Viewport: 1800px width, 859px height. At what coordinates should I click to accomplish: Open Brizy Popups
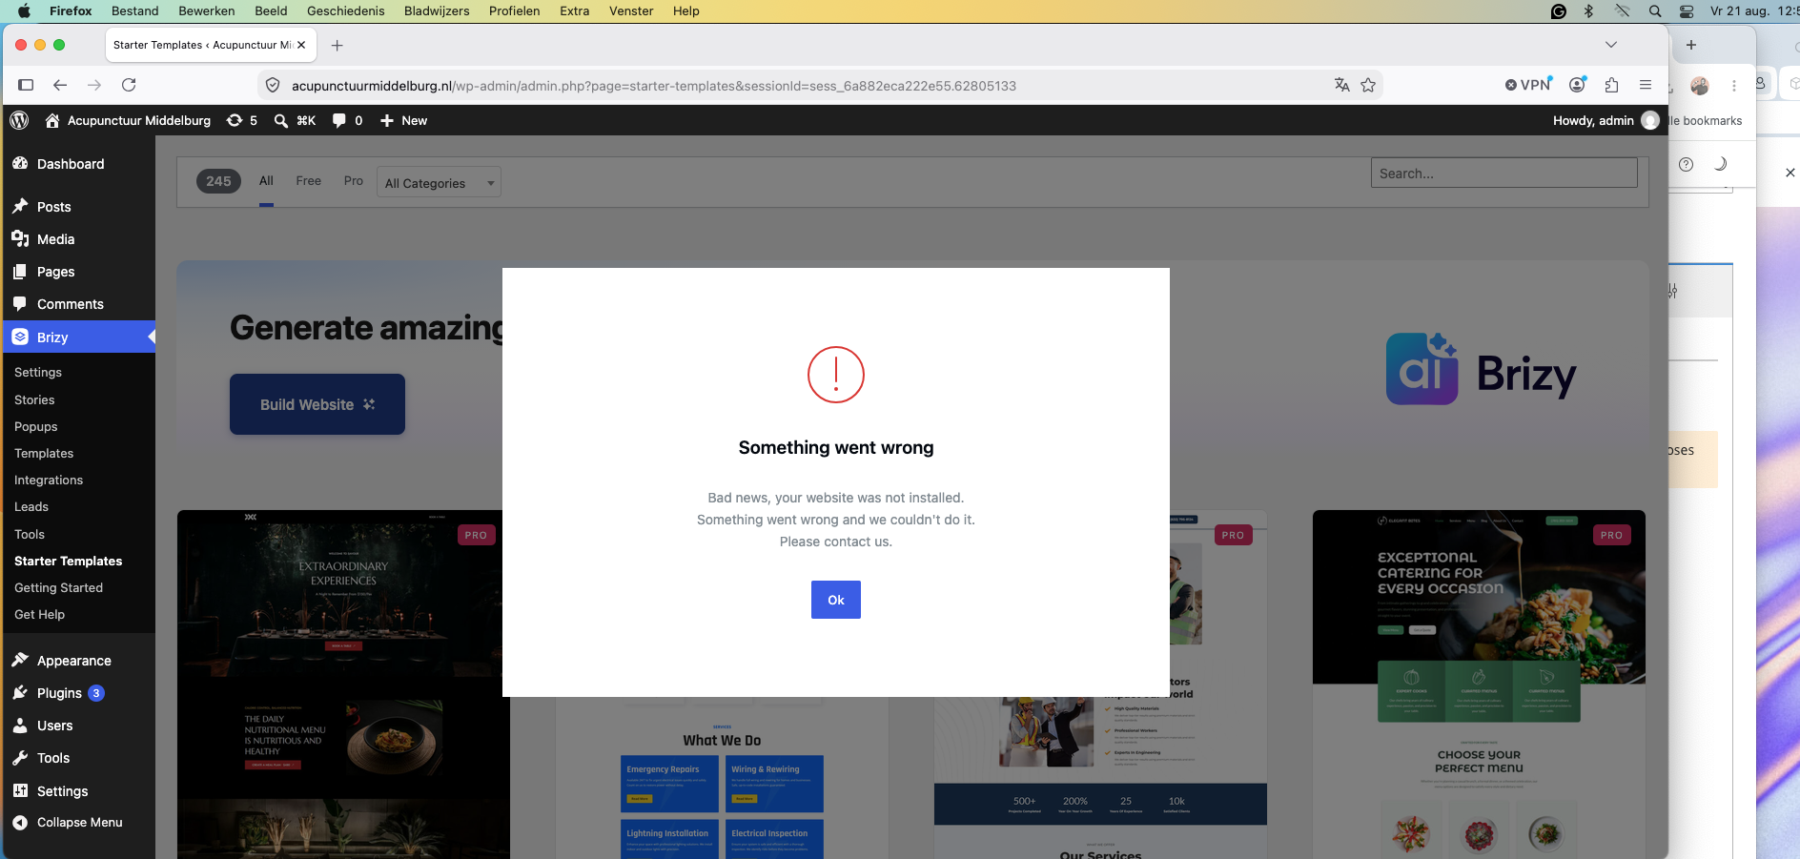[x=36, y=426]
